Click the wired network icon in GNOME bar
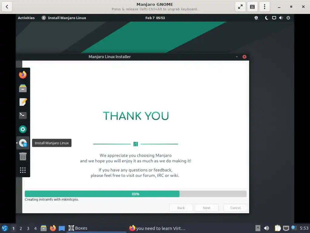310x233 pixels. [x=274, y=18]
